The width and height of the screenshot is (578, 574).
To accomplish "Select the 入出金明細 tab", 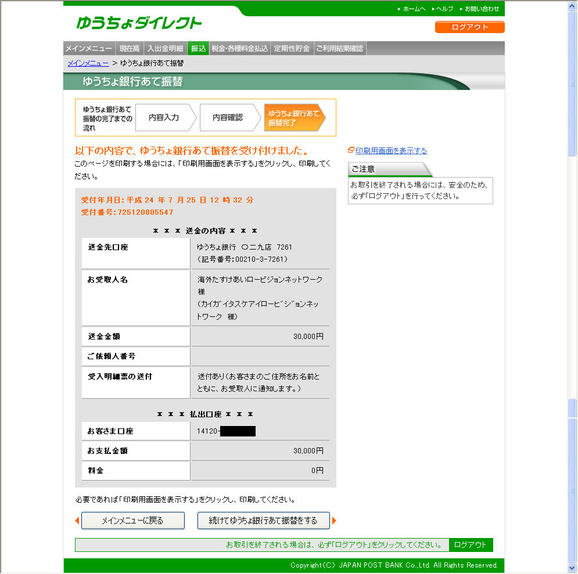I will pyautogui.click(x=165, y=48).
